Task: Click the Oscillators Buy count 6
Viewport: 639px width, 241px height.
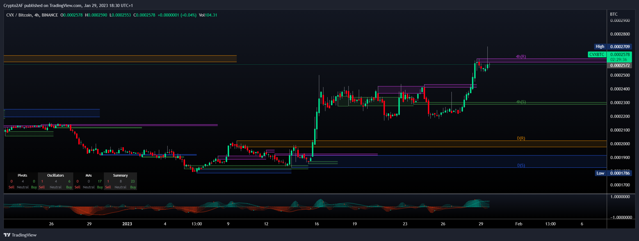Action: [69, 181]
